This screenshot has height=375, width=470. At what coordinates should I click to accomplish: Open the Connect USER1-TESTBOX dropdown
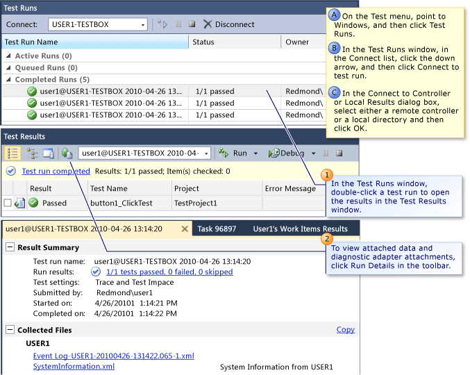(x=143, y=25)
